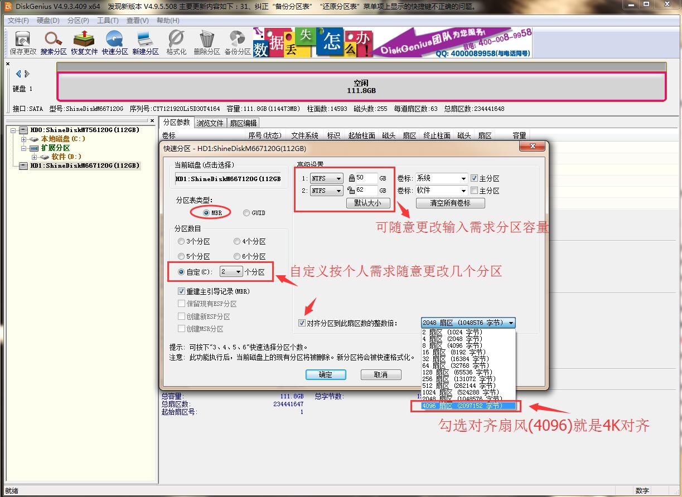The height and width of the screenshot is (497, 682).
Task: Select HD0:ShineDiskM756120G(112GB) in the disk tree
Action: pyautogui.click(x=85, y=130)
